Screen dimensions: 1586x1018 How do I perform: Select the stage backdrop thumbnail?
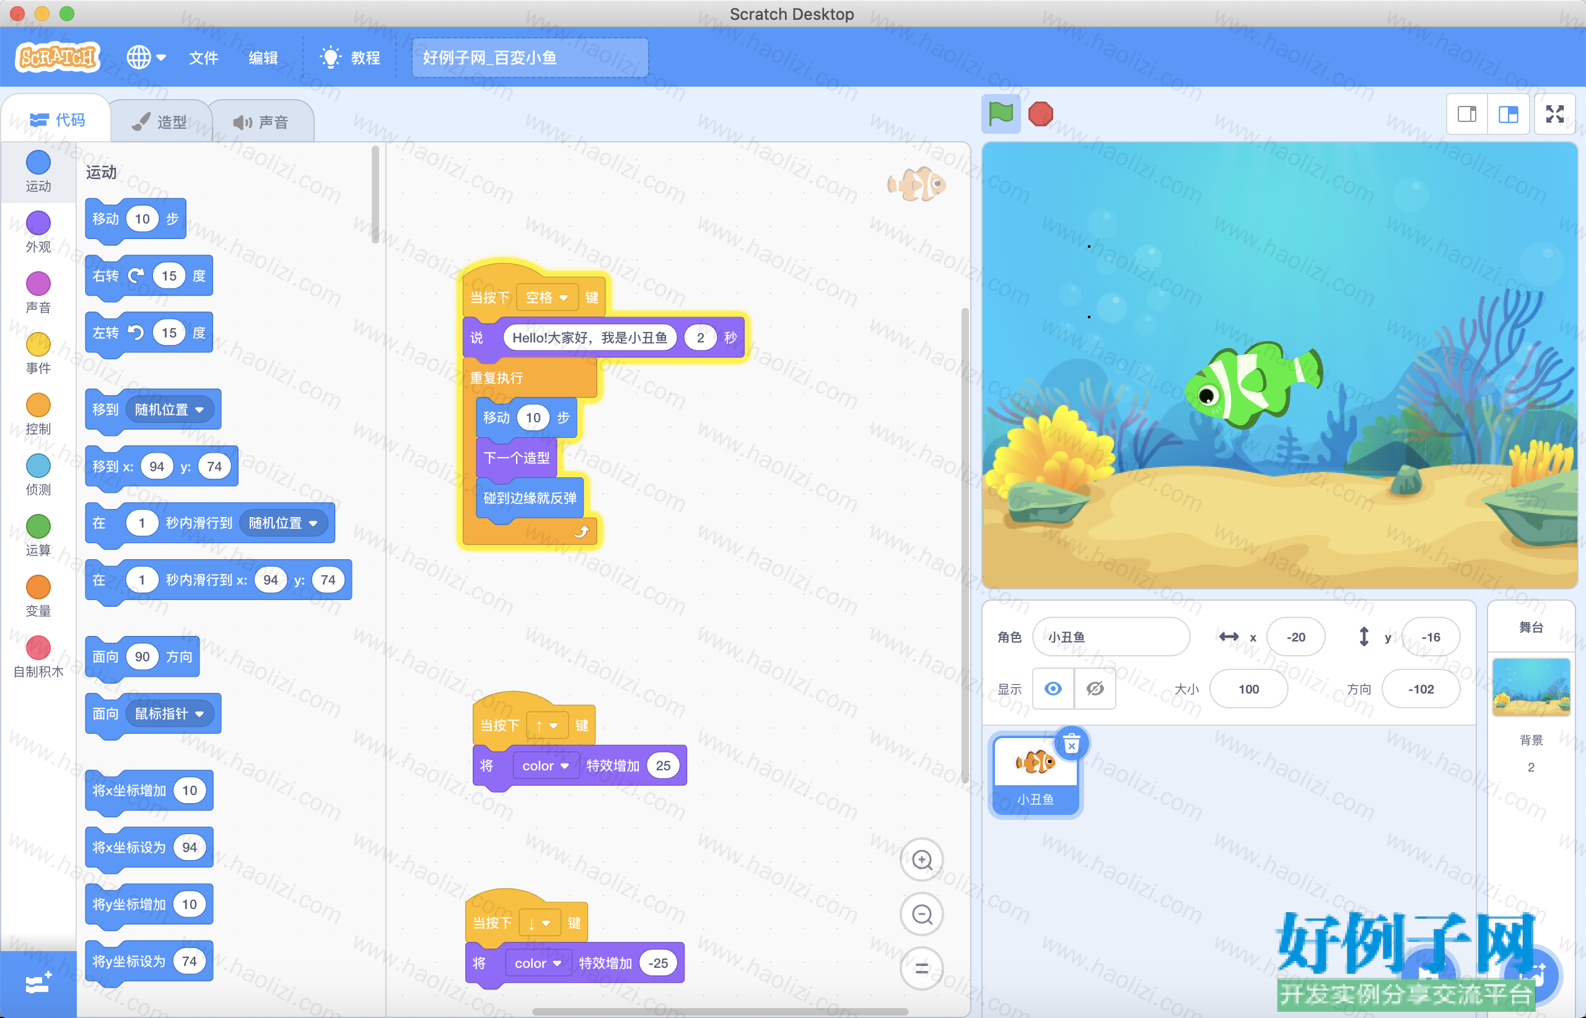click(1531, 687)
